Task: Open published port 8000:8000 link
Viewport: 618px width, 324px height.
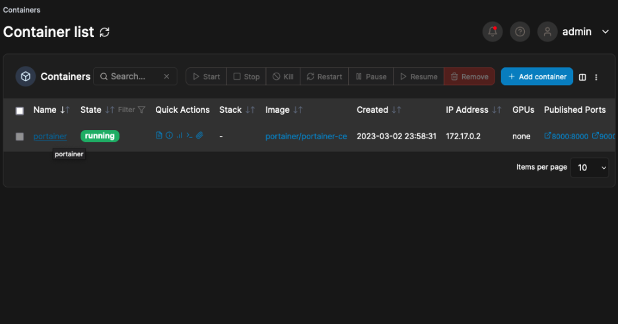Action: 566,136
